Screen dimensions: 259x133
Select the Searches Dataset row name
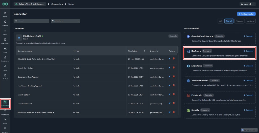coord(25,104)
